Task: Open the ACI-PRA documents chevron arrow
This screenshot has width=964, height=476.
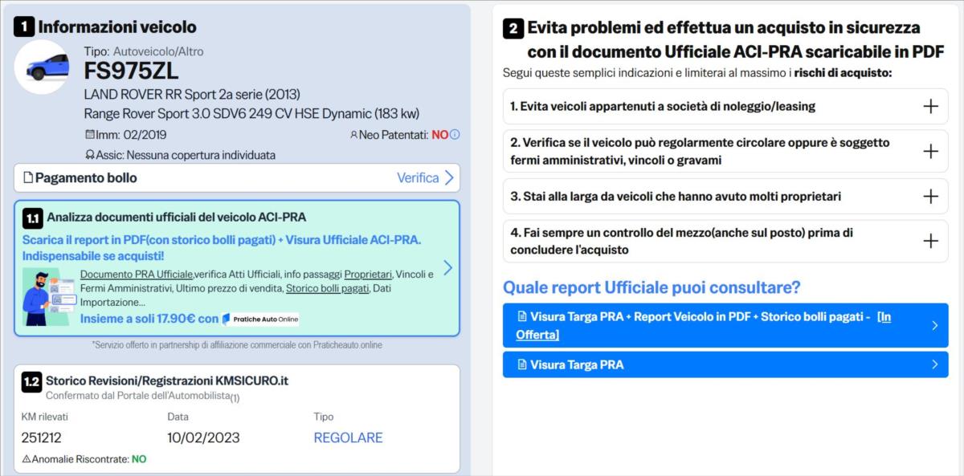Action: tap(447, 268)
